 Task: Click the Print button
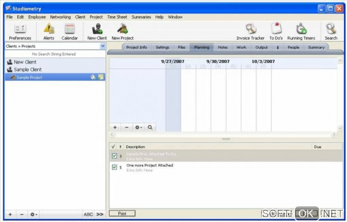pos(122,214)
